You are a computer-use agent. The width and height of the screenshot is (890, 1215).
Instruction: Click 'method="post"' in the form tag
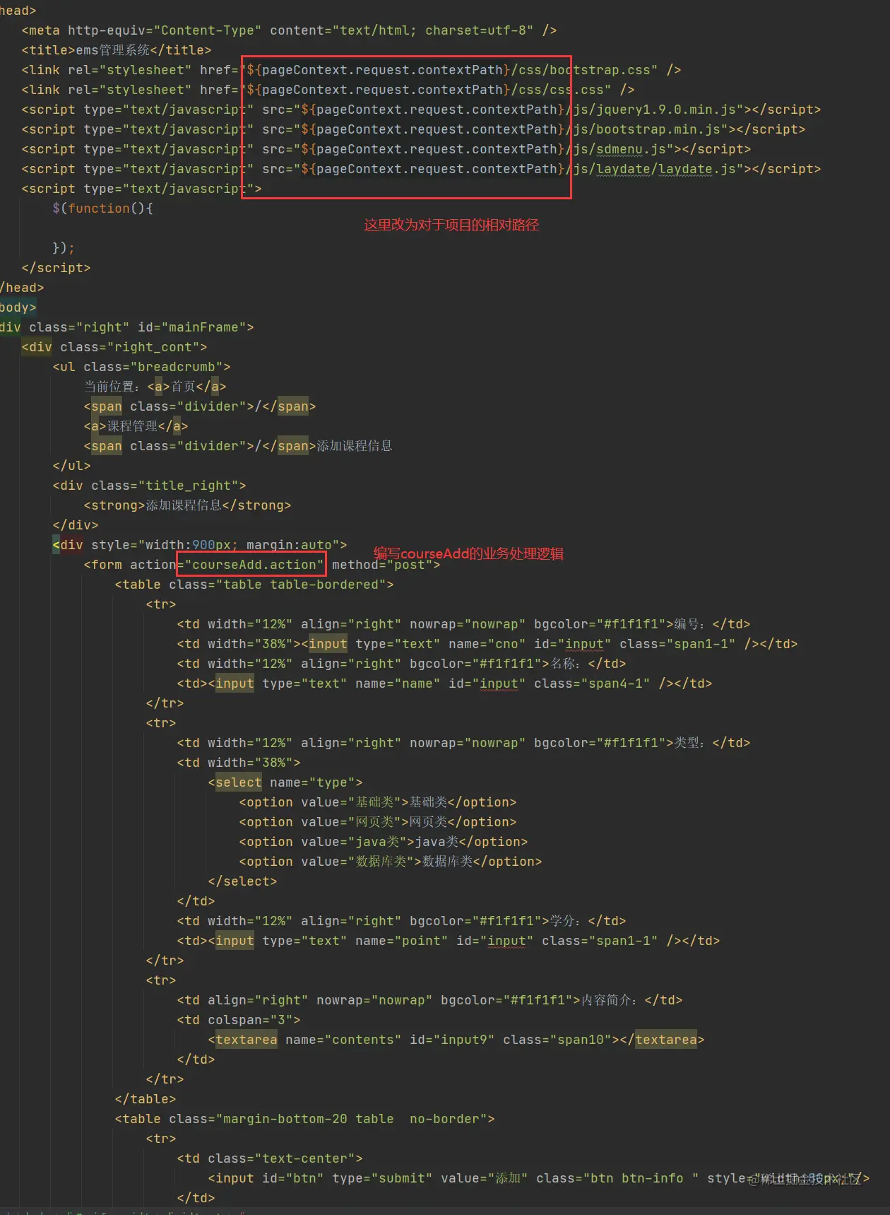[x=382, y=565]
